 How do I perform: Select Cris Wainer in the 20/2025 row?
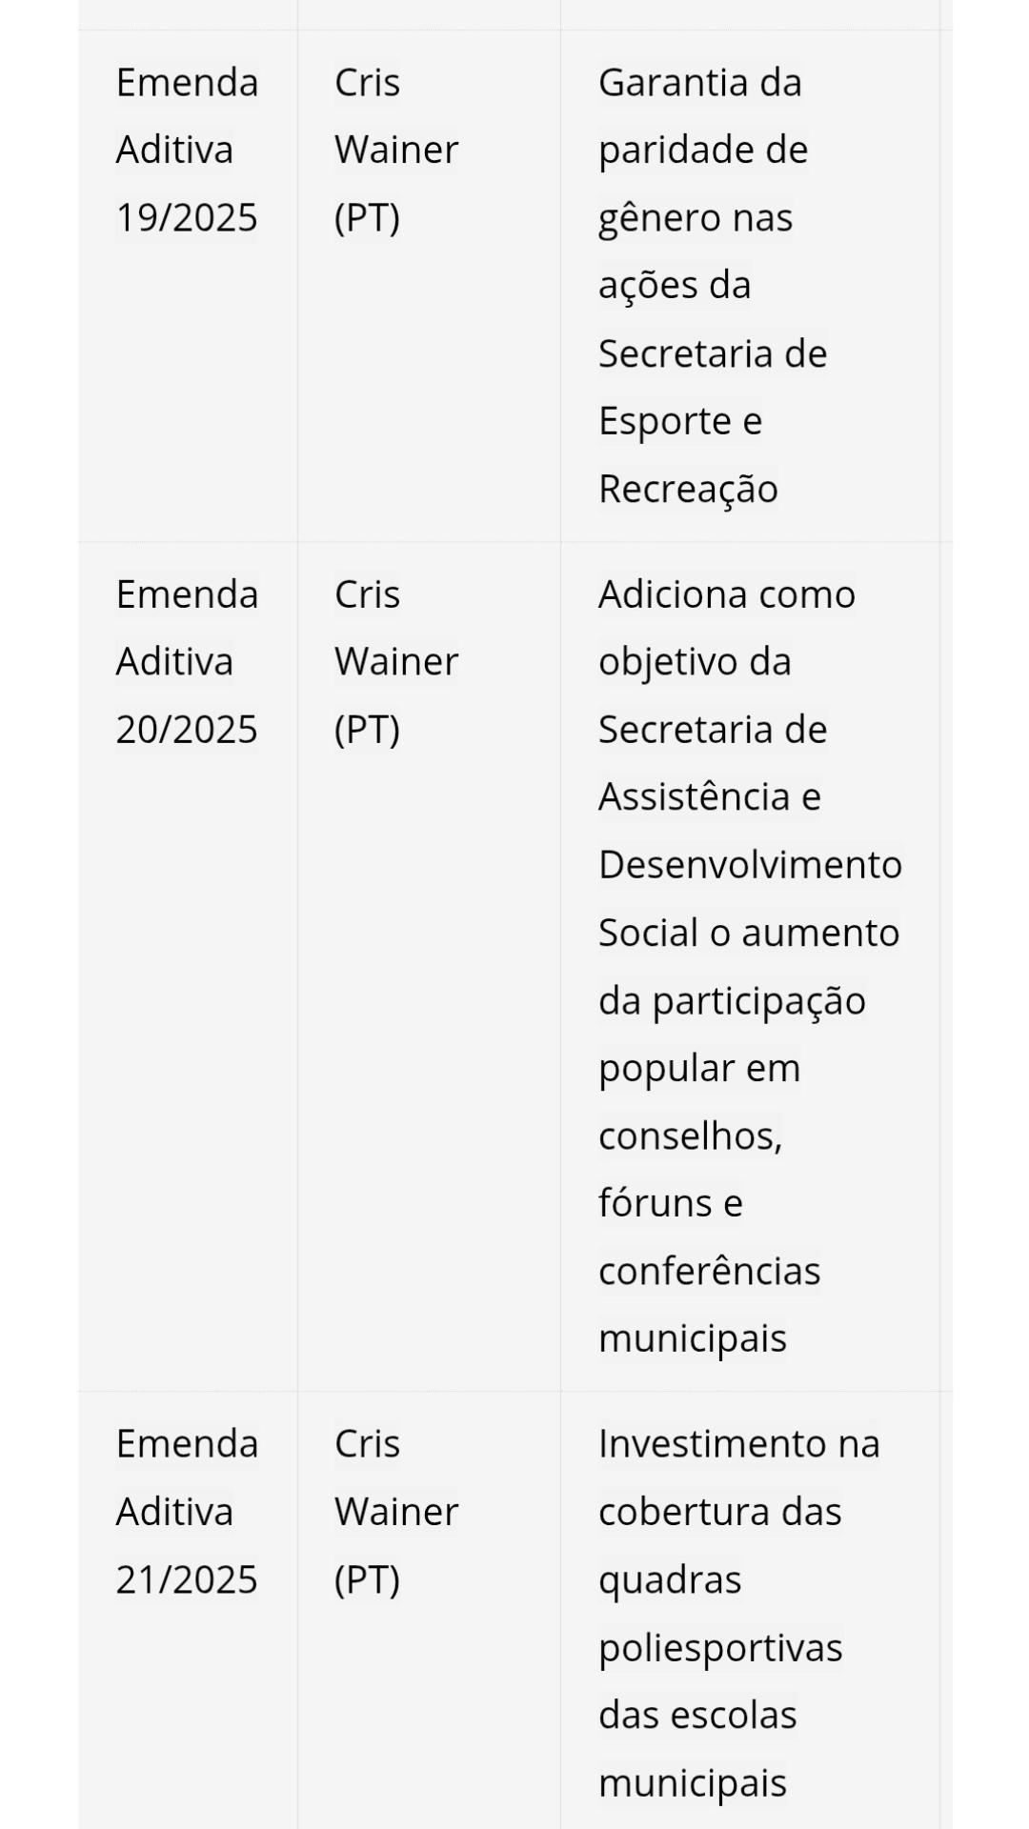pyautogui.click(x=396, y=662)
